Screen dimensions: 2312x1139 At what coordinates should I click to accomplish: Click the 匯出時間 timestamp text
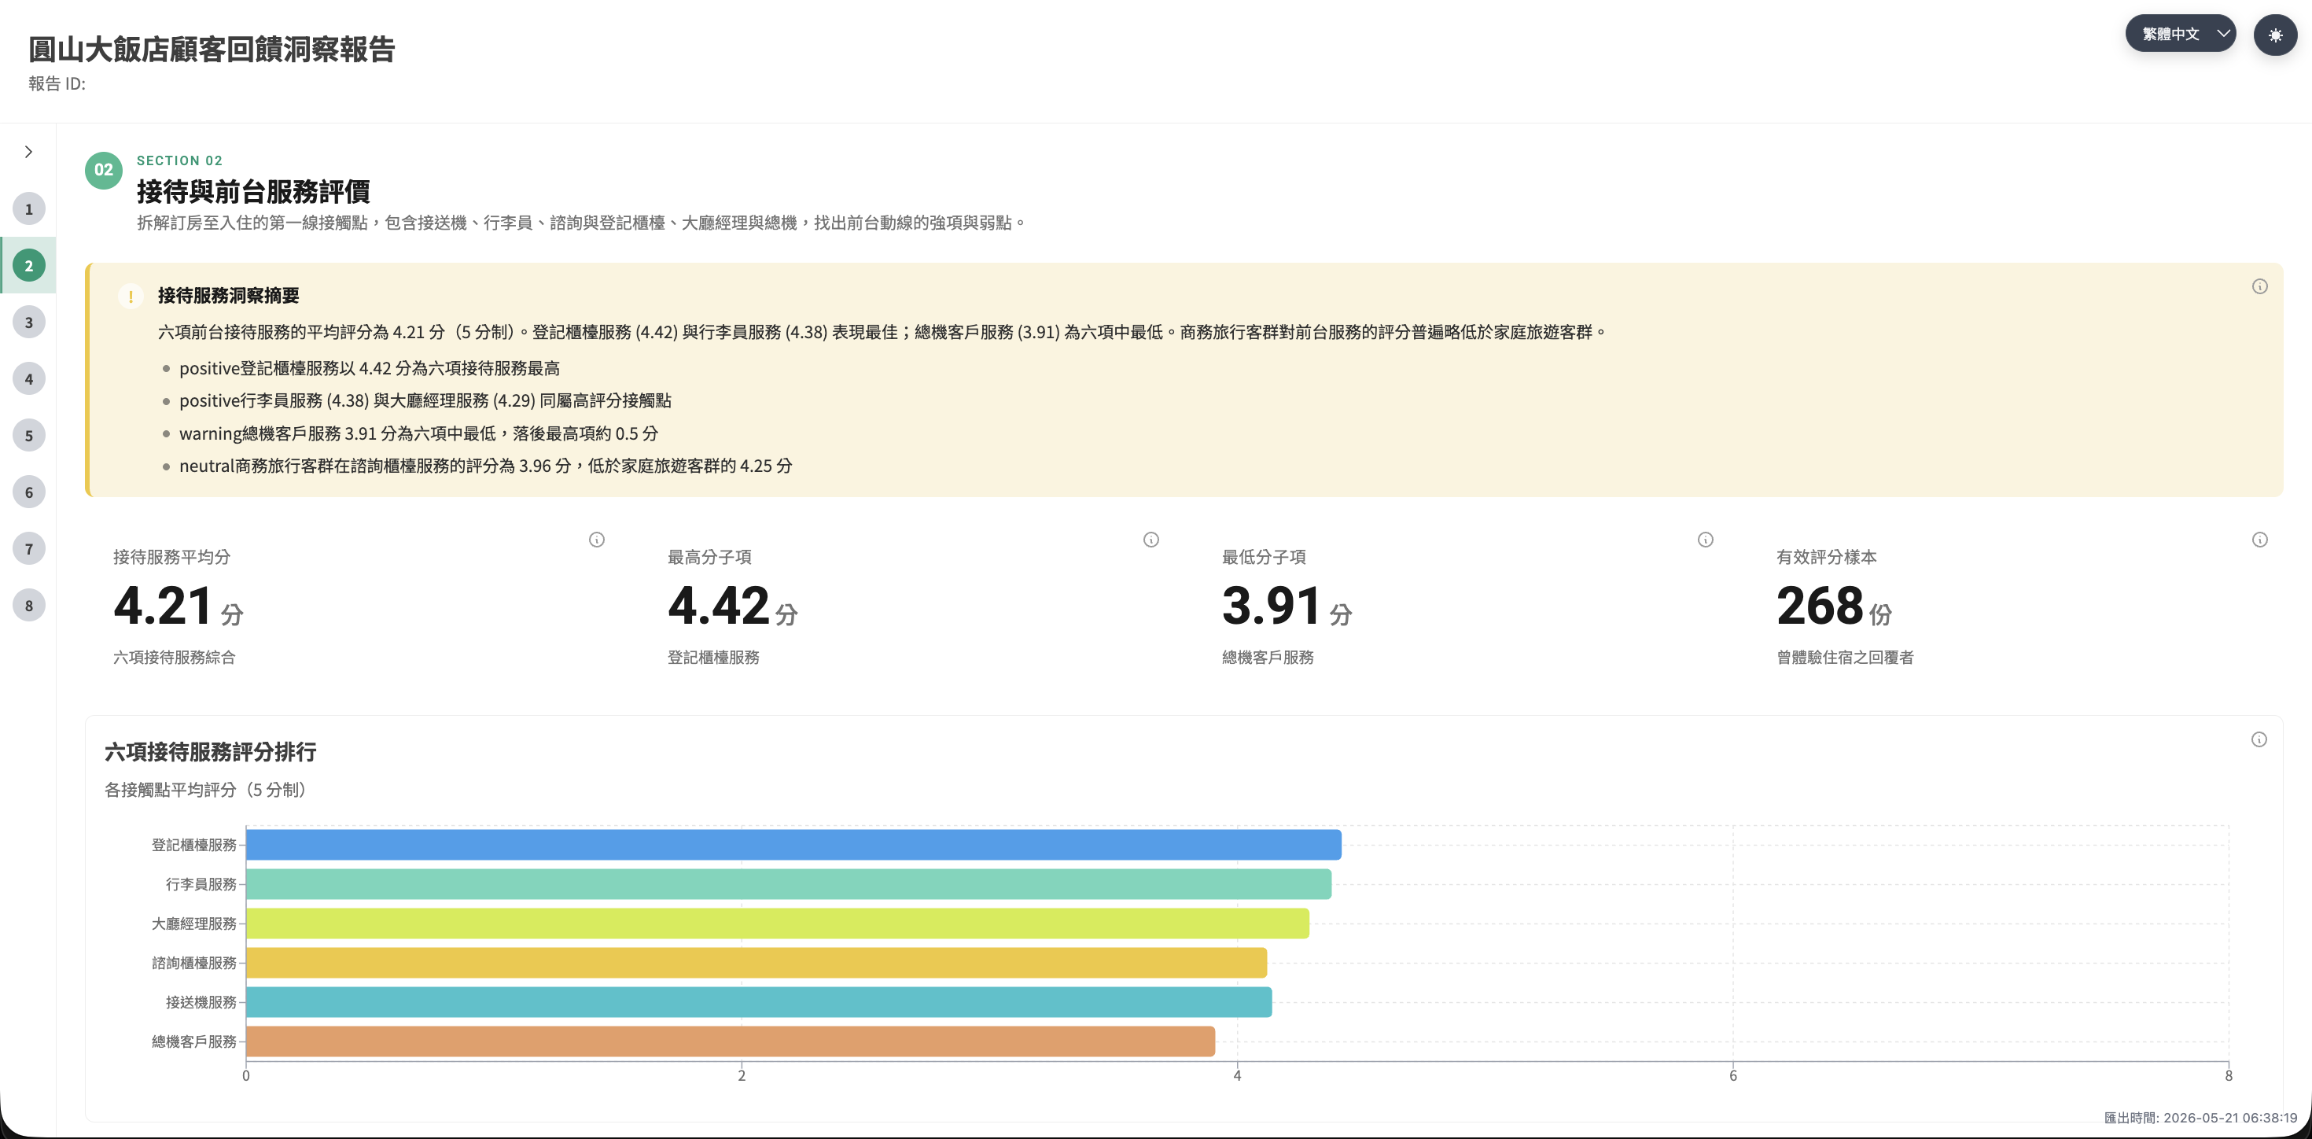[2200, 1118]
